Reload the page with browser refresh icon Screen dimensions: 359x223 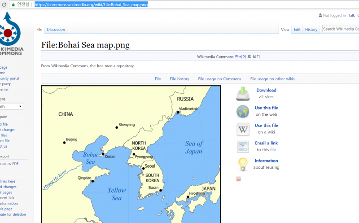click(4, 4)
